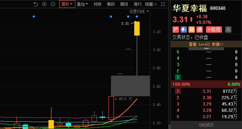Click the +9.97% change value

(x=203, y=22)
